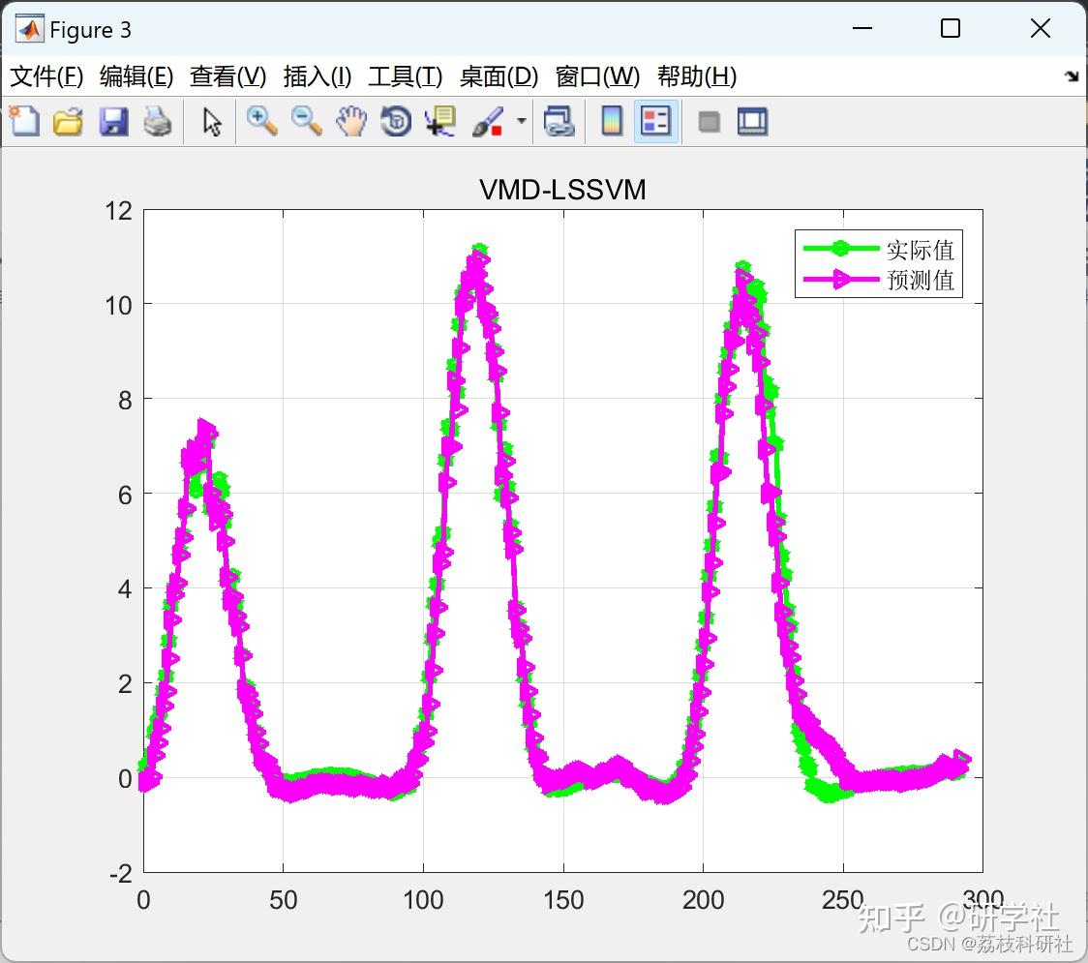Expand the dock arrow at menu bar end
The image size is (1088, 963).
point(1073,75)
